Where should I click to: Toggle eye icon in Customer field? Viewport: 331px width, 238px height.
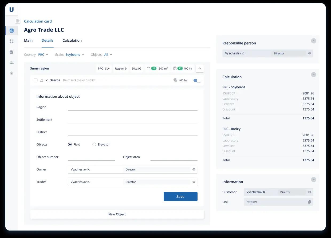[x=310, y=192]
